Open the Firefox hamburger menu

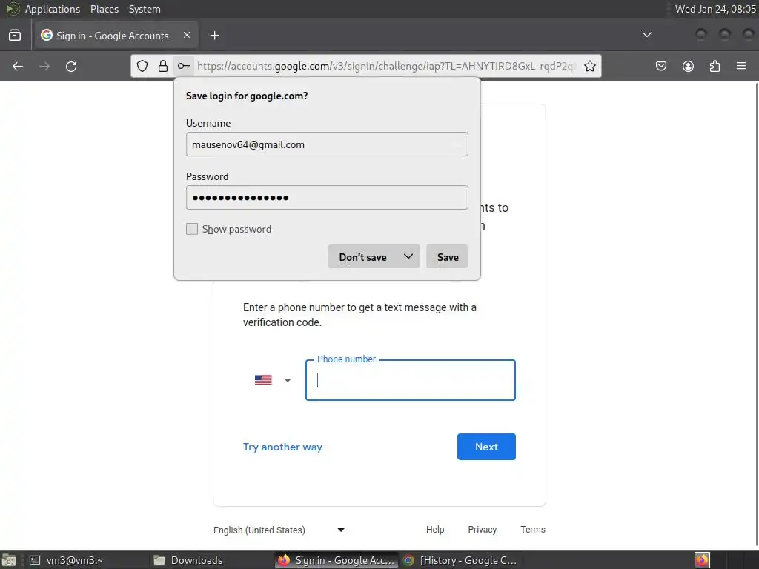pos(741,66)
